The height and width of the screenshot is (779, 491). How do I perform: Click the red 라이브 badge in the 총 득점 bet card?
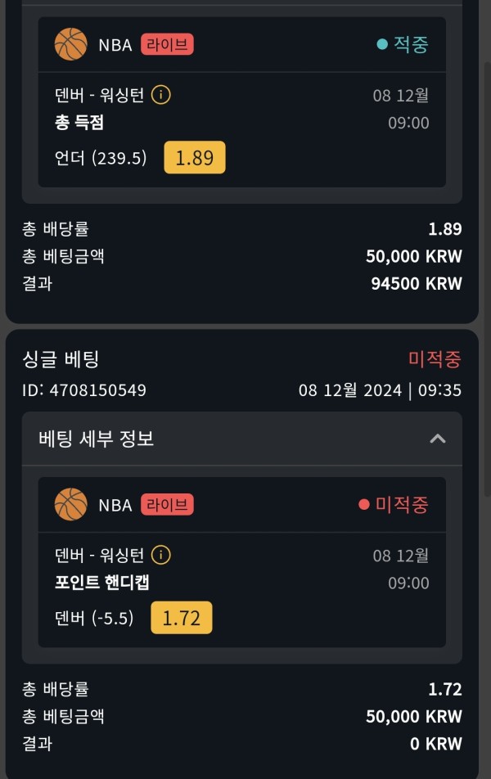(x=167, y=45)
